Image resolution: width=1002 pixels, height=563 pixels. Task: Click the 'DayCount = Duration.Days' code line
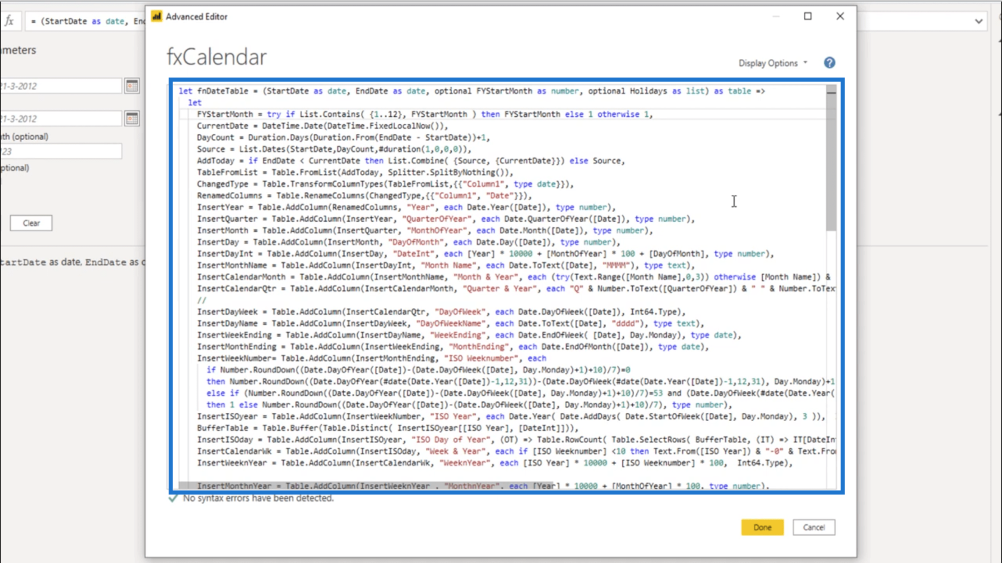[x=343, y=138]
